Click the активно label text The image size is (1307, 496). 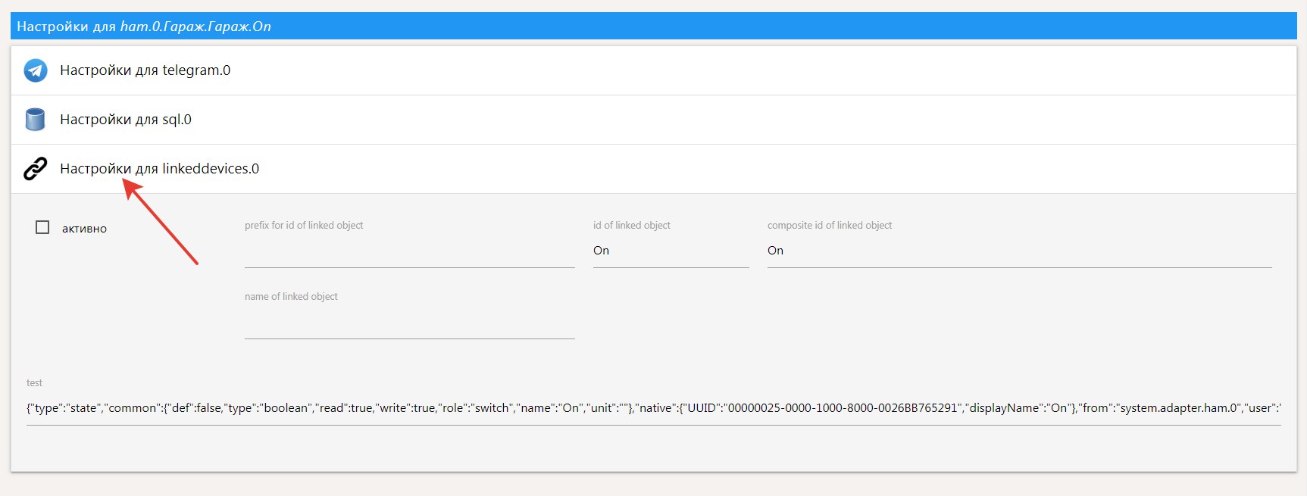coord(84,229)
